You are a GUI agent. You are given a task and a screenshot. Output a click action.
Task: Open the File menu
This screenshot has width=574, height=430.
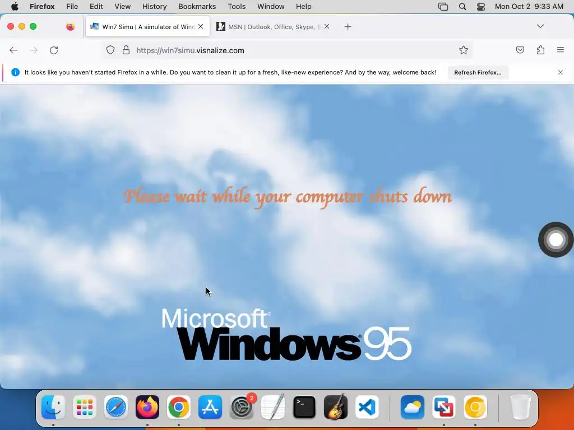[x=72, y=6]
